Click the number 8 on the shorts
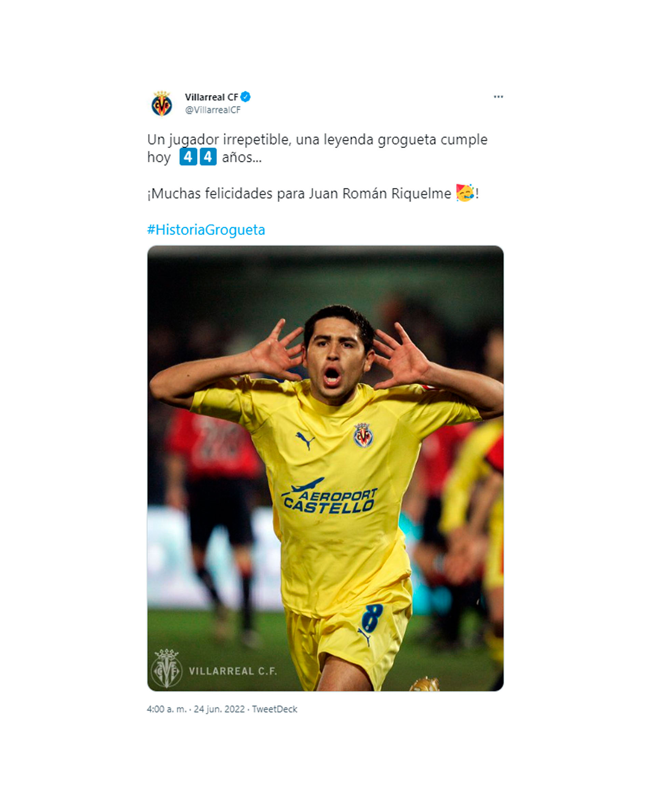The image size is (656, 809). pyautogui.click(x=372, y=618)
